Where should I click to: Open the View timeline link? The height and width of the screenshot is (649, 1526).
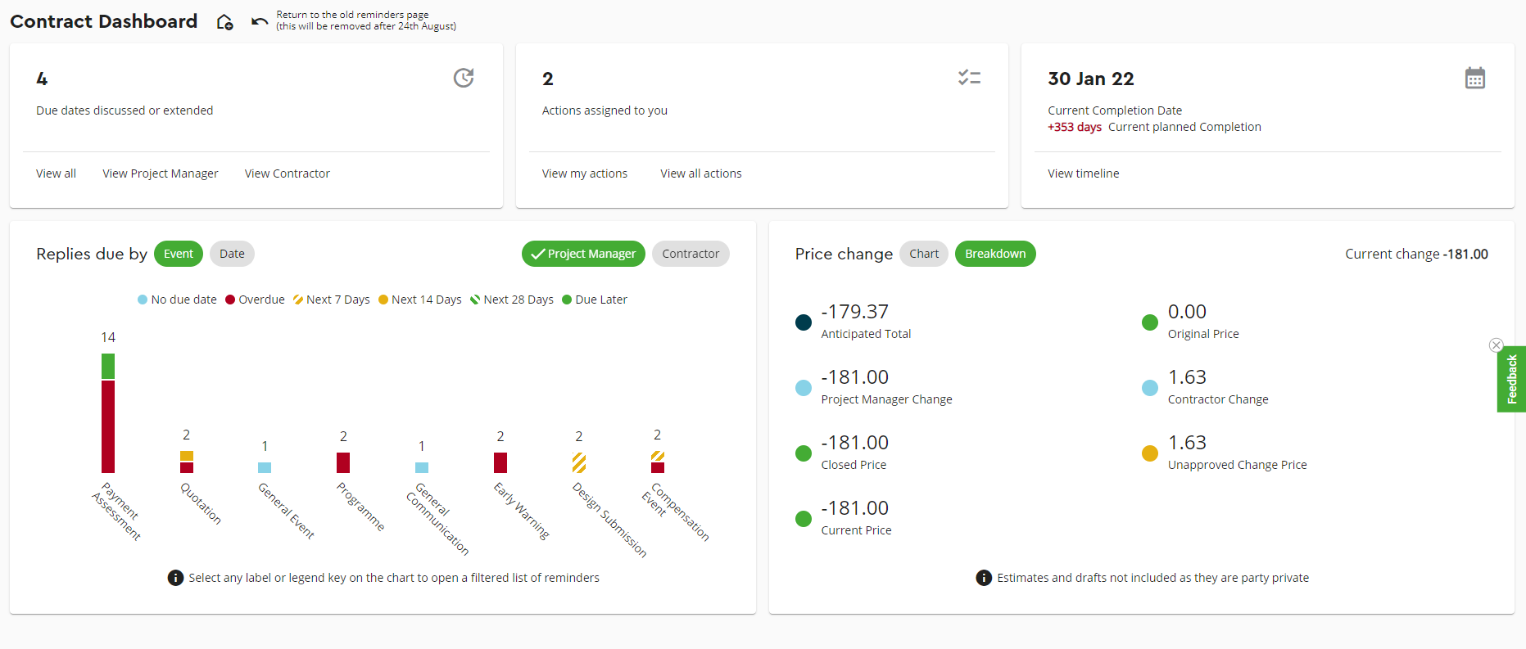point(1083,174)
